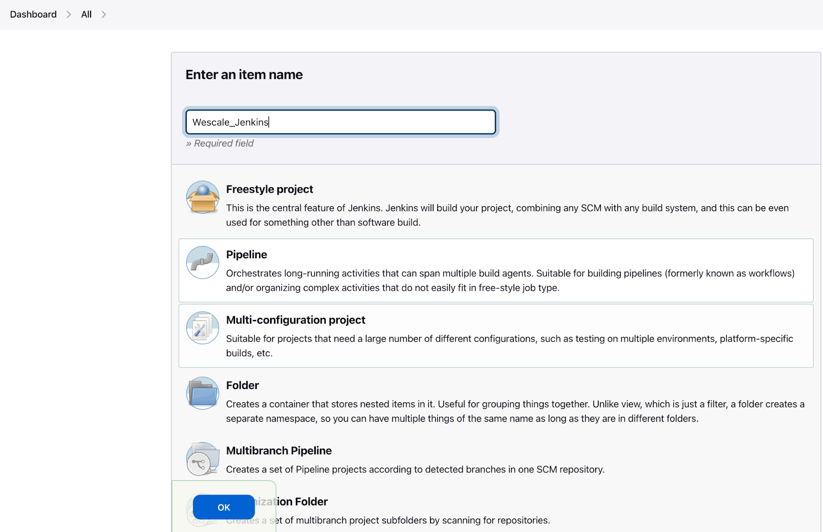Select Freestyle project title text
The image size is (823, 532).
pyautogui.click(x=270, y=189)
